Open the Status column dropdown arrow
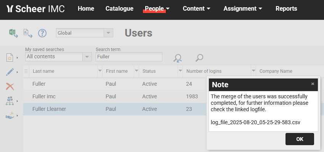Viewport: 324px width, 152px height. pos(180,71)
